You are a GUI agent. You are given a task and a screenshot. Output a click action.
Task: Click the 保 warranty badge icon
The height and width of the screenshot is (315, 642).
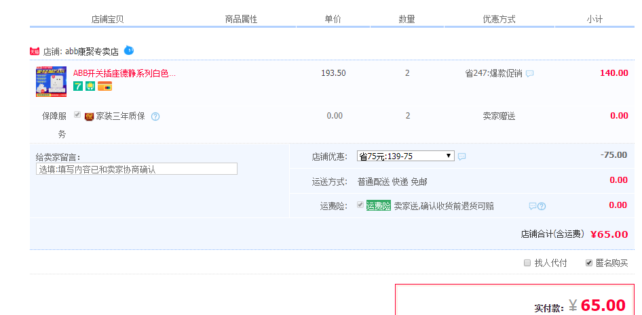[90, 117]
